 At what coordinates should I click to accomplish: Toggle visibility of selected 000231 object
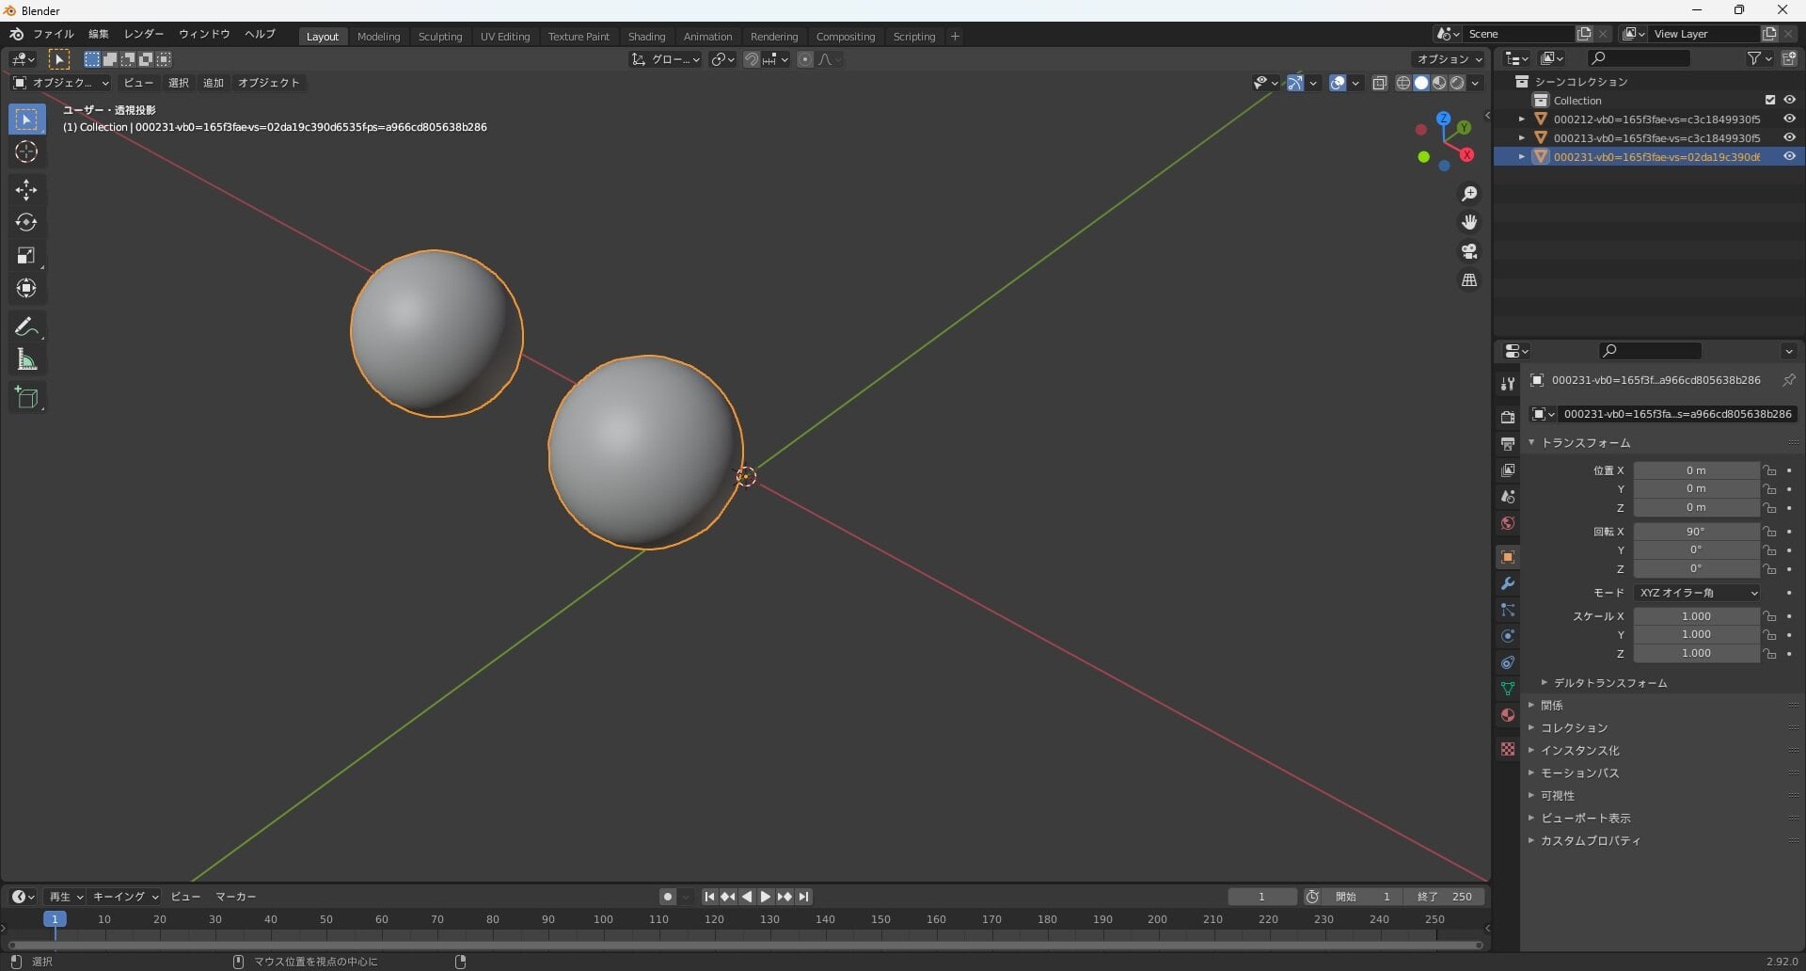pos(1789,157)
